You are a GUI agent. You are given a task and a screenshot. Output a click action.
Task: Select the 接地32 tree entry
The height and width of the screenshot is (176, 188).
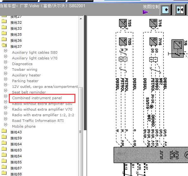point(16,22)
